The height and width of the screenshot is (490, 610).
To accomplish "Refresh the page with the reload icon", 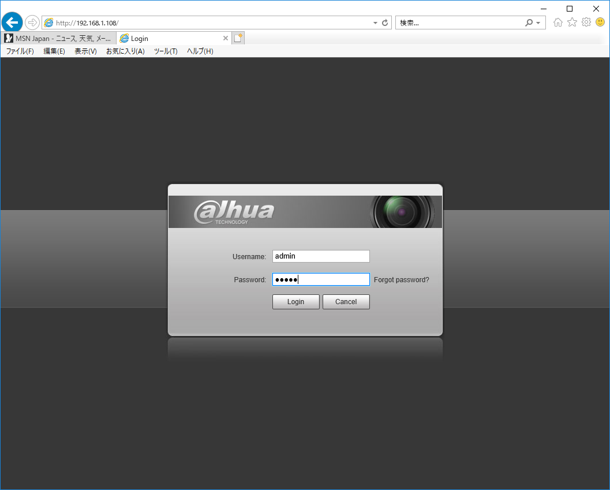I will click(385, 23).
